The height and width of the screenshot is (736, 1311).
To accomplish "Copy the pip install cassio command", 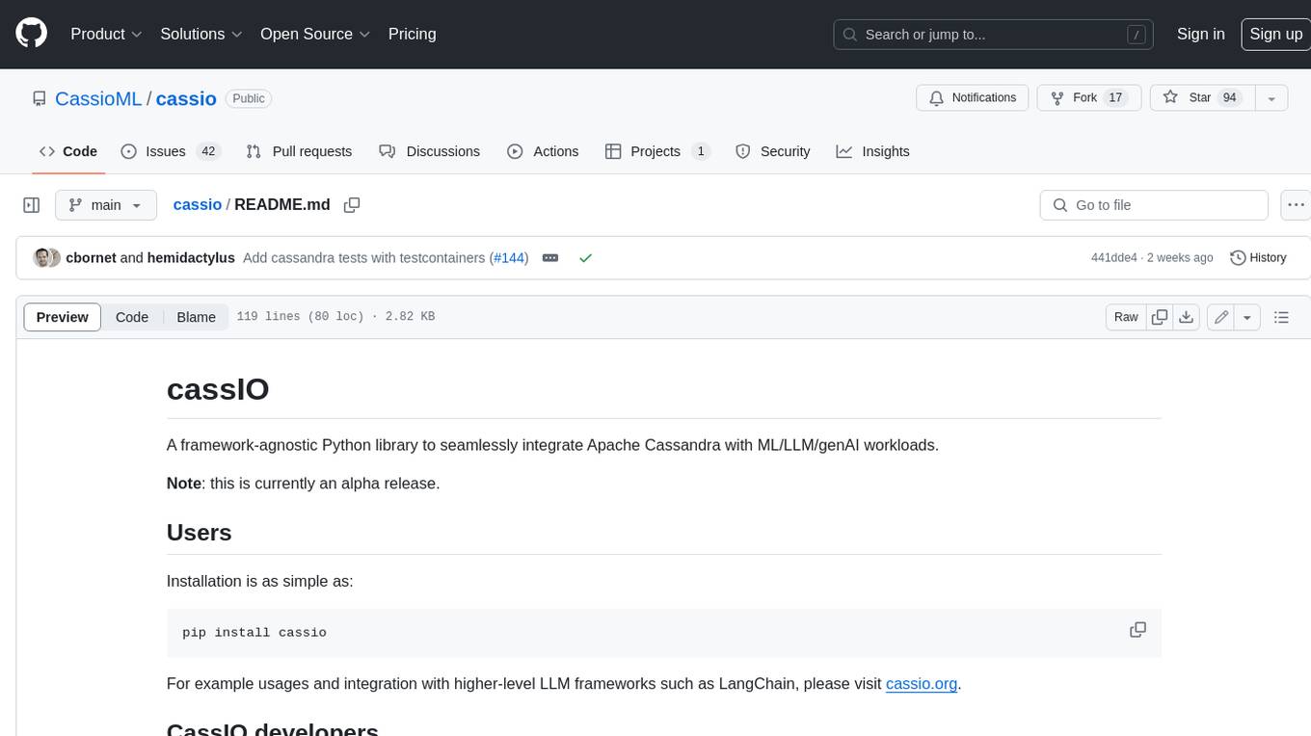I will coord(1137,630).
